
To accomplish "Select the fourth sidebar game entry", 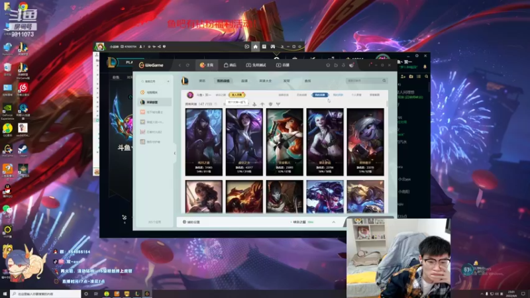I will pyautogui.click(x=155, y=122).
